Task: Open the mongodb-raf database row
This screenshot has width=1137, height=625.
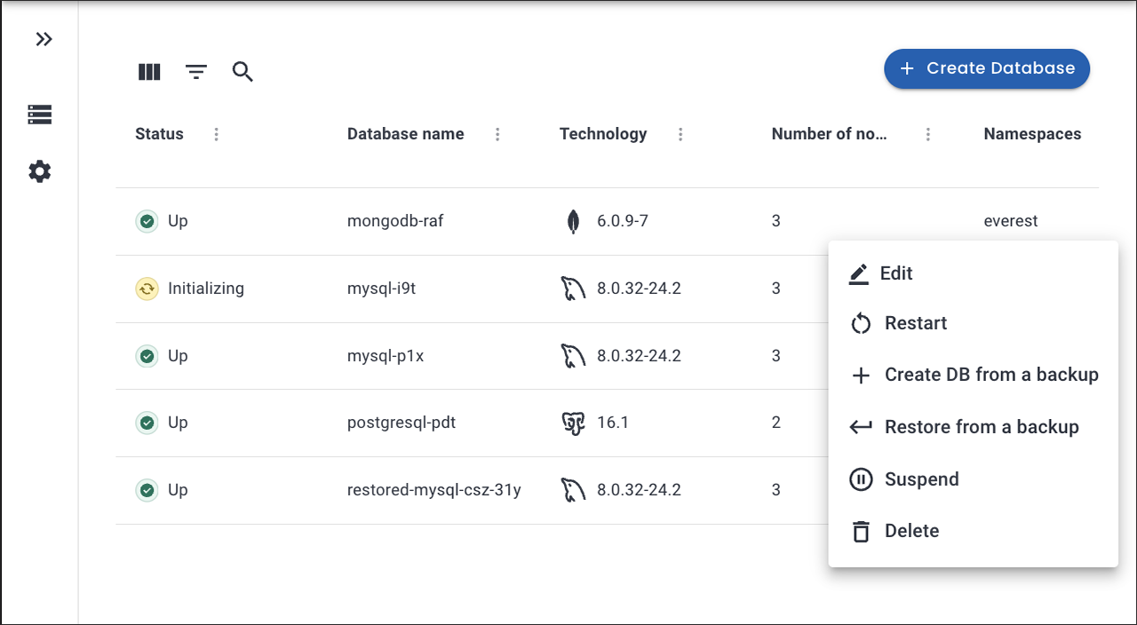Action: coord(395,221)
